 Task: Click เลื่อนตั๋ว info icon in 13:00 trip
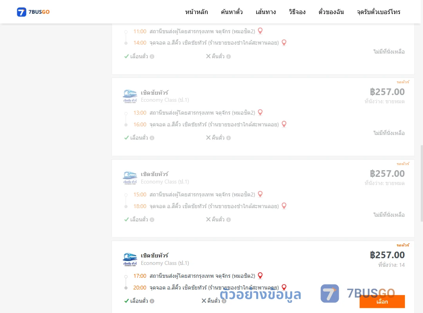coord(152,138)
